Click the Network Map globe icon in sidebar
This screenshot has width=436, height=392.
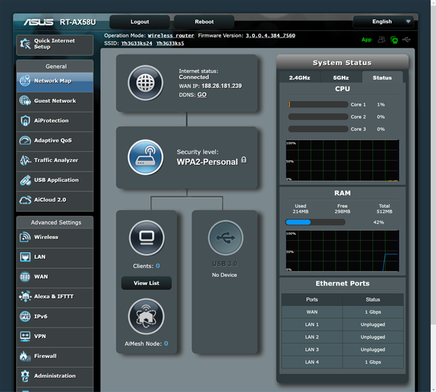pos(25,81)
